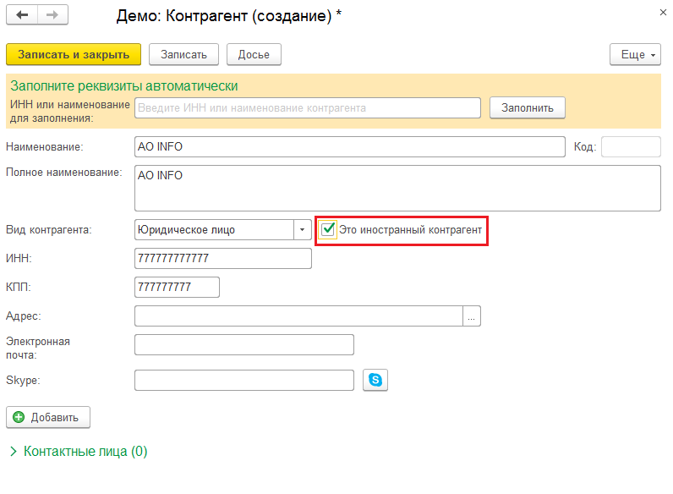Select the КПП input field
The width and height of the screenshot is (673, 494).
[x=177, y=287]
